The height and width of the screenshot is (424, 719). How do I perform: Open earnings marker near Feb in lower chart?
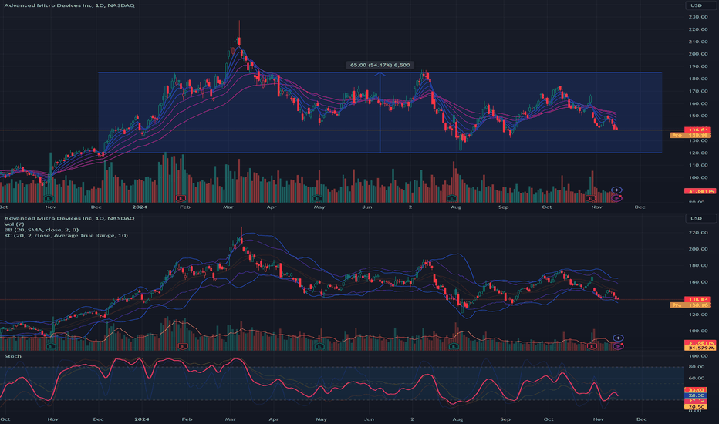coord(183,347)
